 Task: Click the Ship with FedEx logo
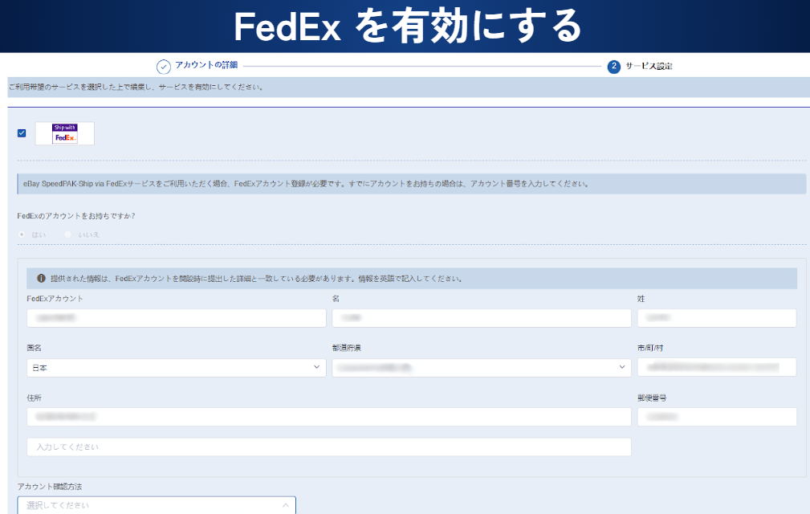coord(65,133)
